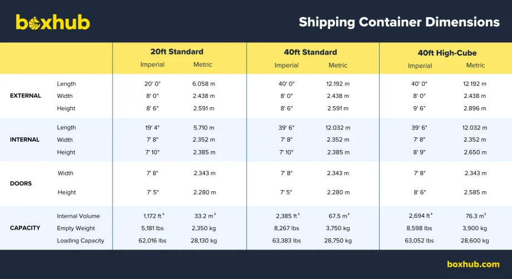Select the 2.896 m High-Cube height value
This screenshot has height=279, width=512.
click(475, 108)
